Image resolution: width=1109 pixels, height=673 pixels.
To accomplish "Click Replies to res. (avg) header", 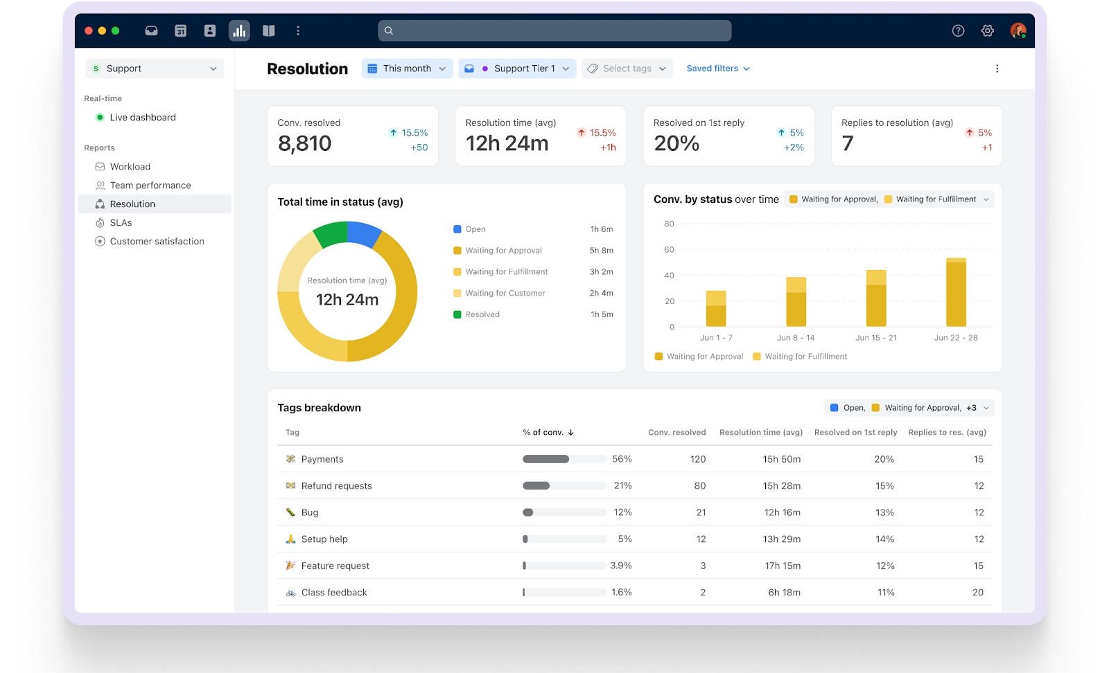I will point(947,432).
